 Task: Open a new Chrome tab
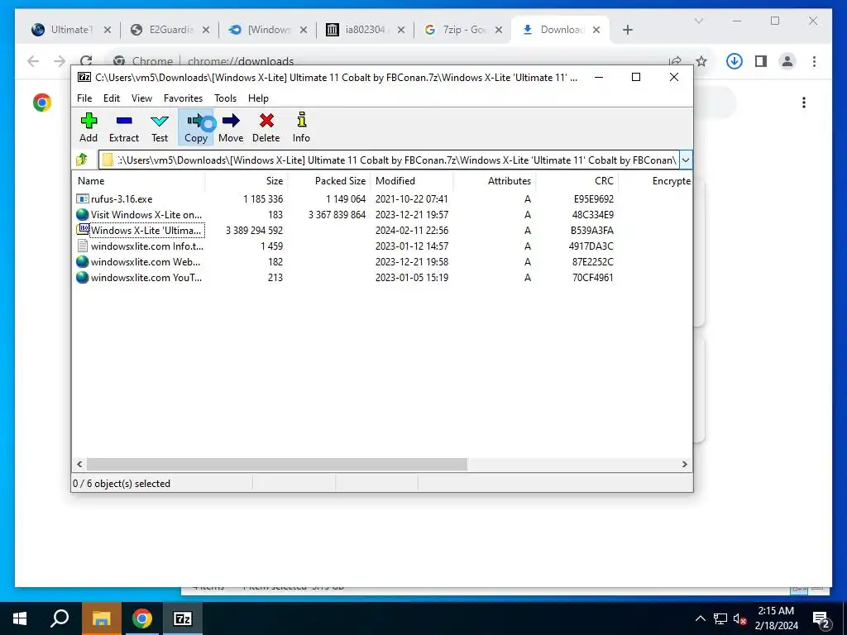628,30
